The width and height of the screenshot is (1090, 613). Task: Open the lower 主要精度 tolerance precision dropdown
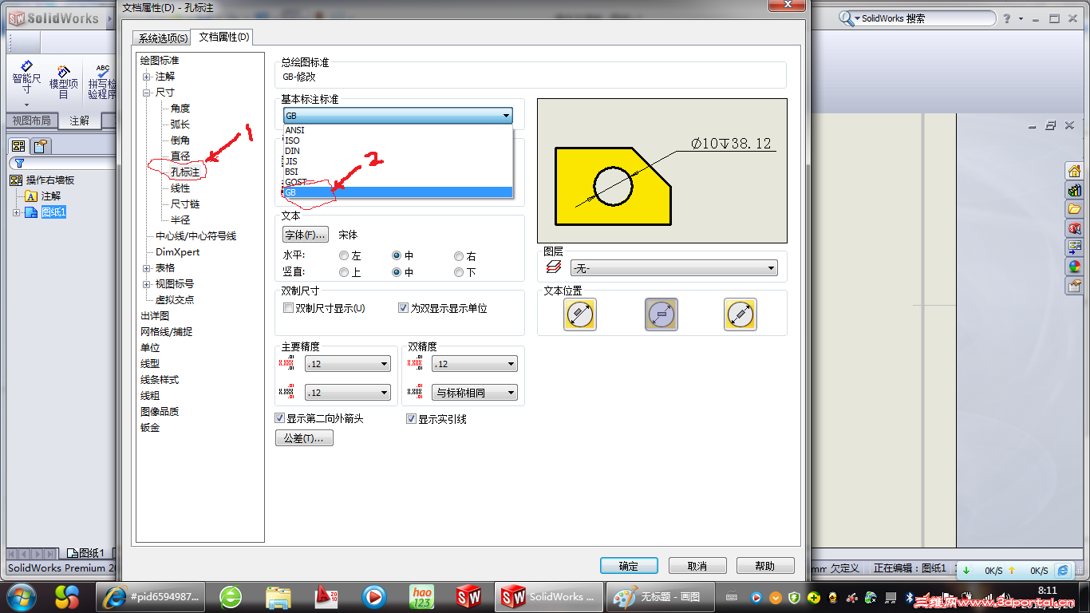tap(348, 393)
